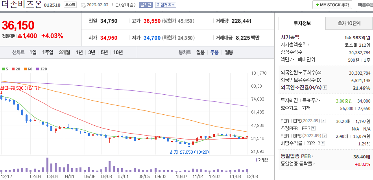Toggle the 실시간 real-time button
This screenshot has height=180, width=373.
pos(146,5)
